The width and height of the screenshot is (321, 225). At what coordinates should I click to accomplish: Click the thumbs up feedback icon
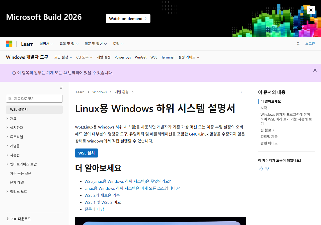tap(261, 168)
